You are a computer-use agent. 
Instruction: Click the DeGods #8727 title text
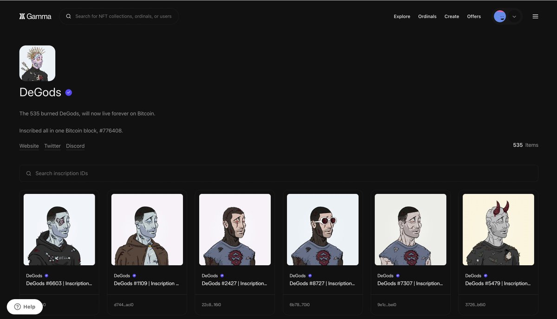[x=322, y=283]
